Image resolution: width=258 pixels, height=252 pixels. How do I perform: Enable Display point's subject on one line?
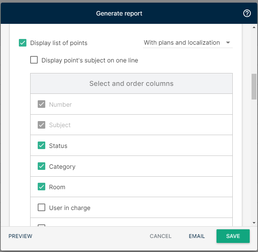pyautogui.click(x=34, y=60)
